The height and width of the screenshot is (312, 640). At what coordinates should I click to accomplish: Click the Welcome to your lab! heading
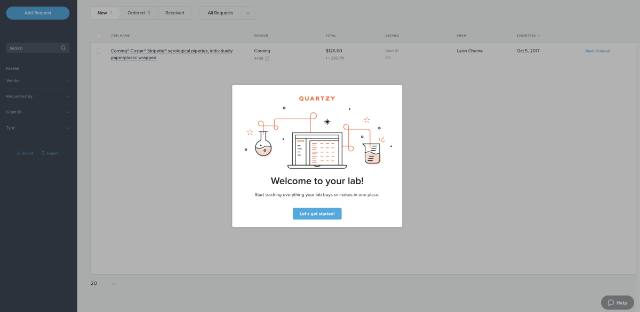[x=317, y=180]
